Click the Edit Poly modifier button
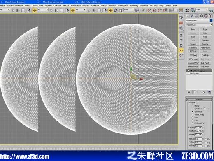Image resolution: width=214 pixels, height=161 pixels. (205, 55)
